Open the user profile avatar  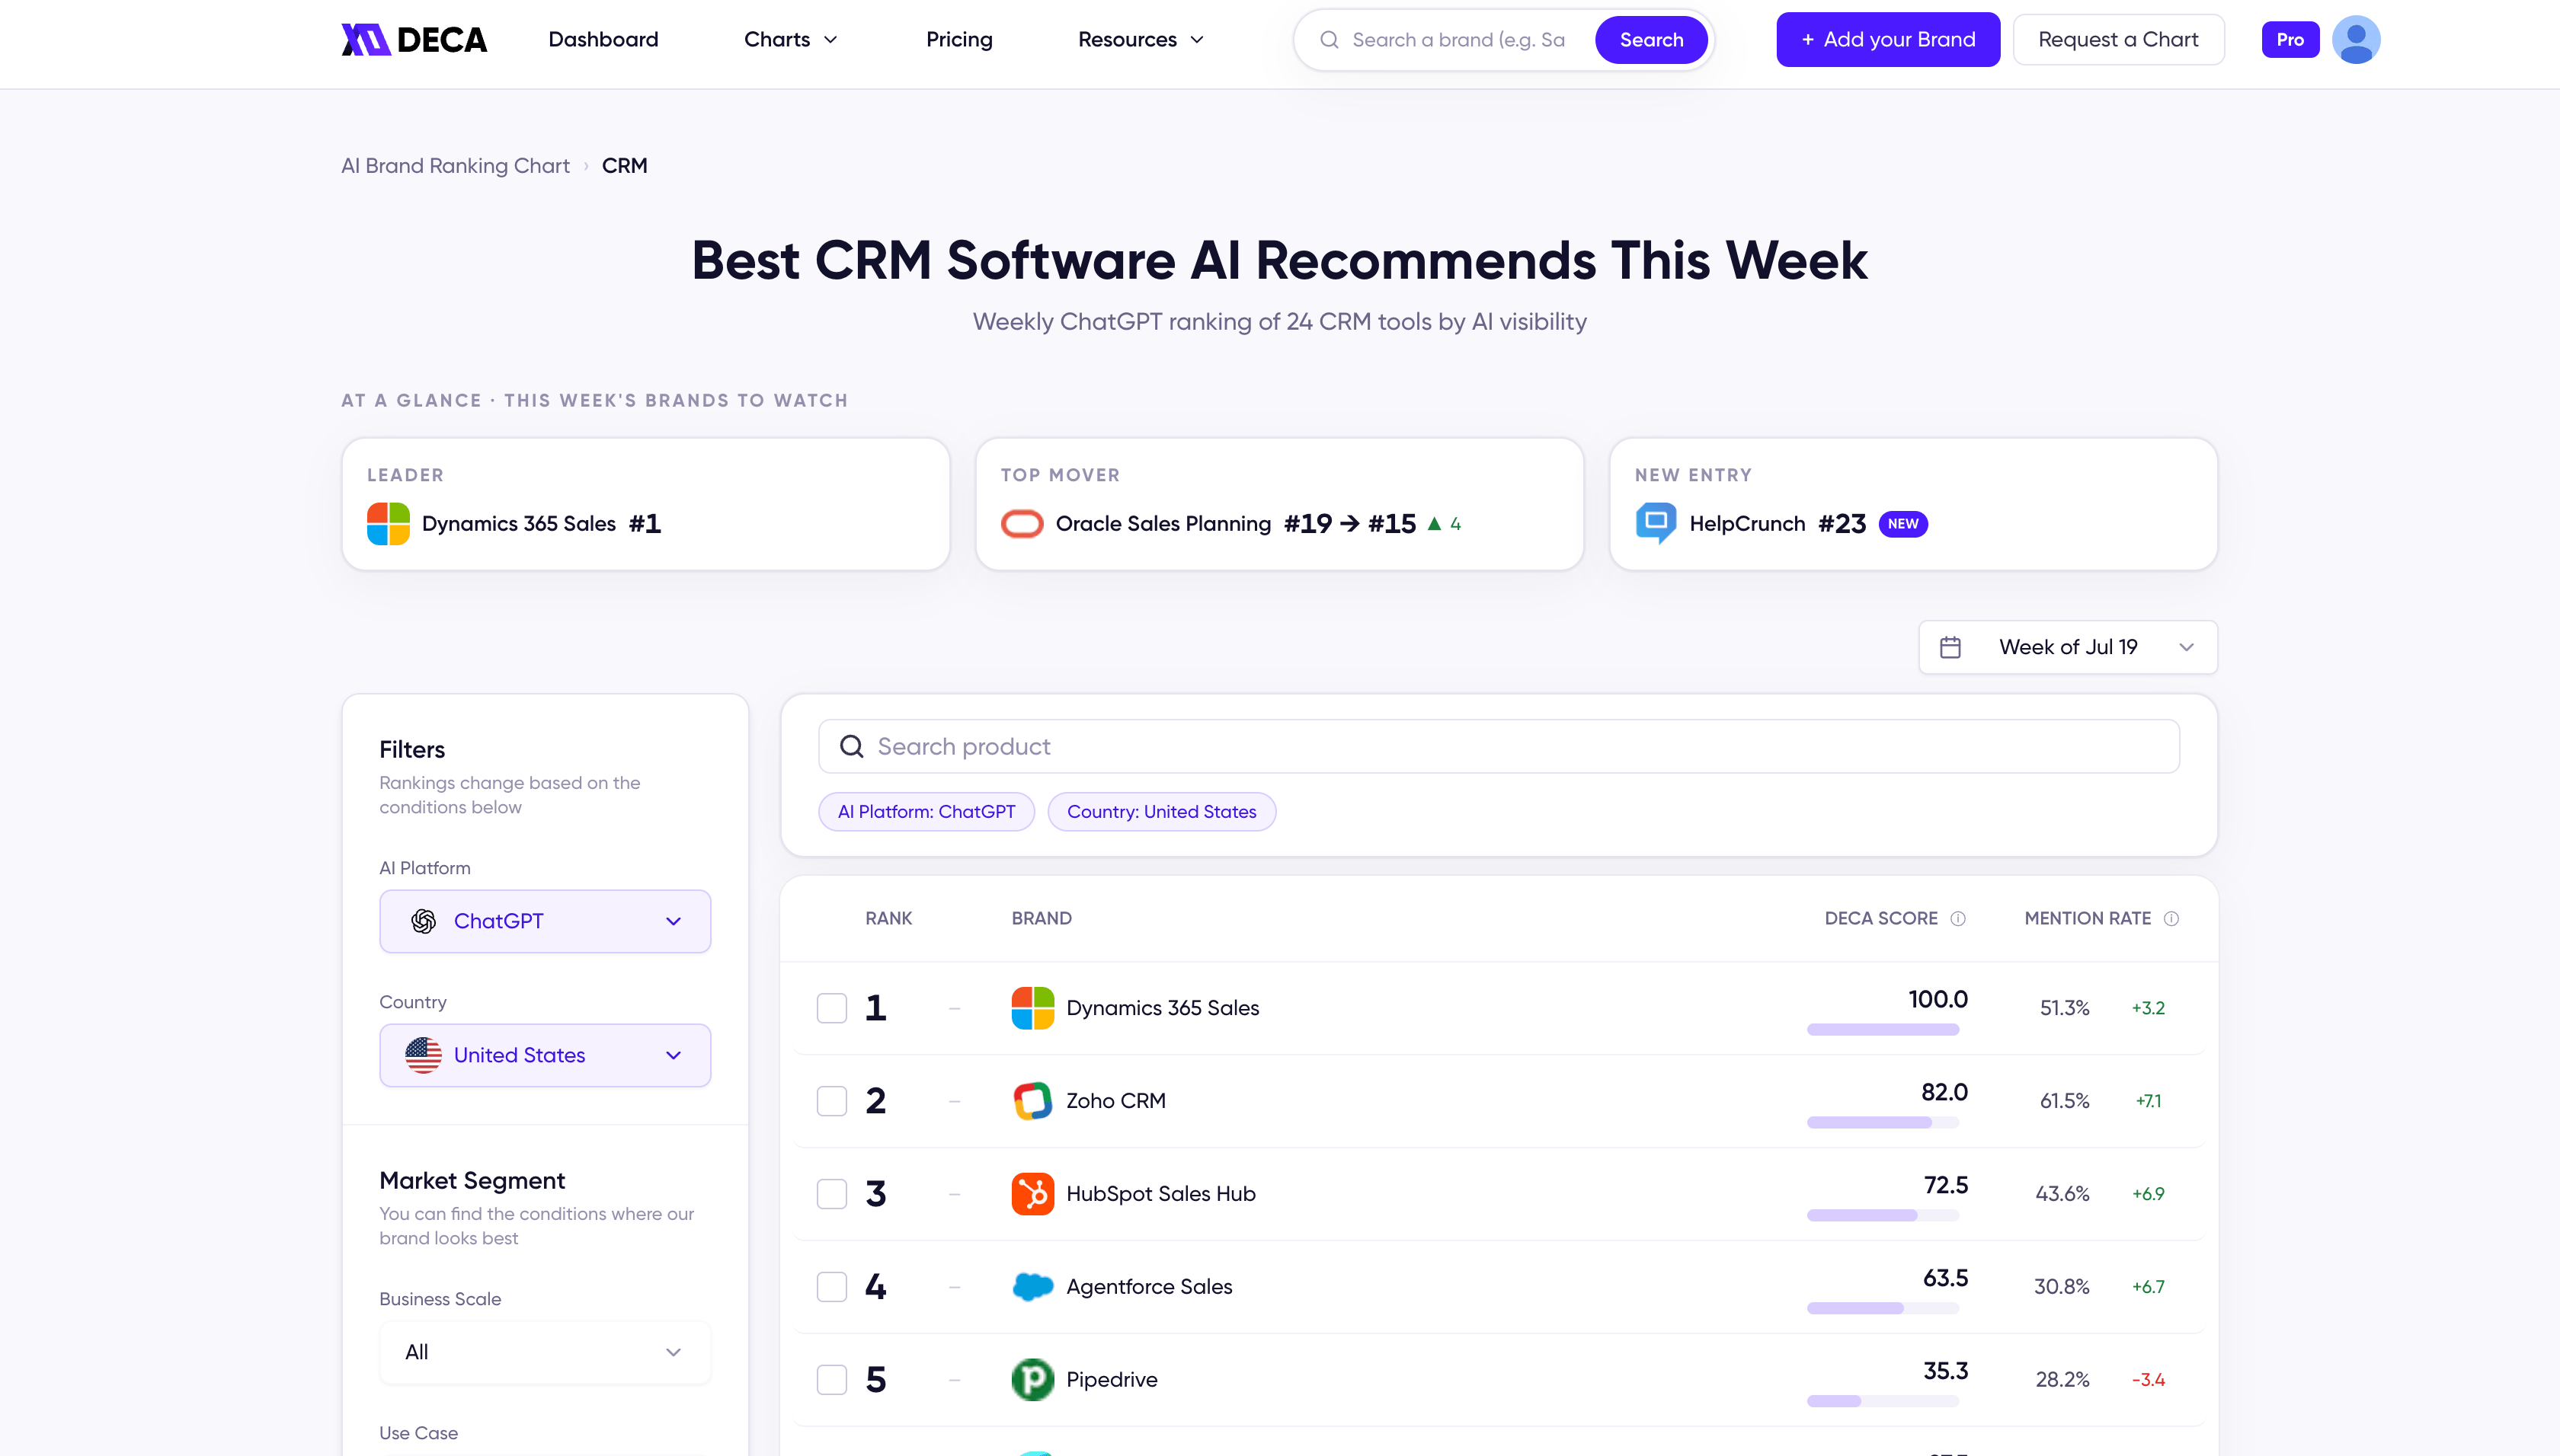[2355, 40]
